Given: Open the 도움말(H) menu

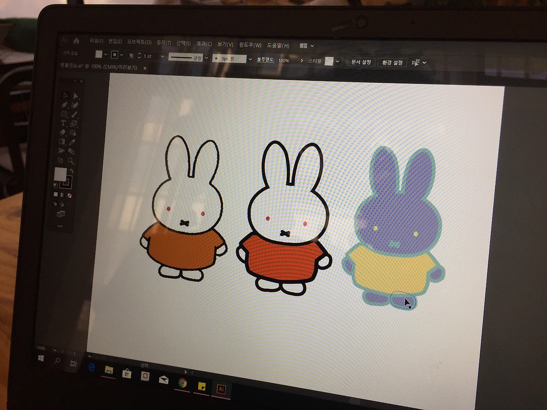Looking at the screenshot, I should pyautogui.click(x=278, y=45).
